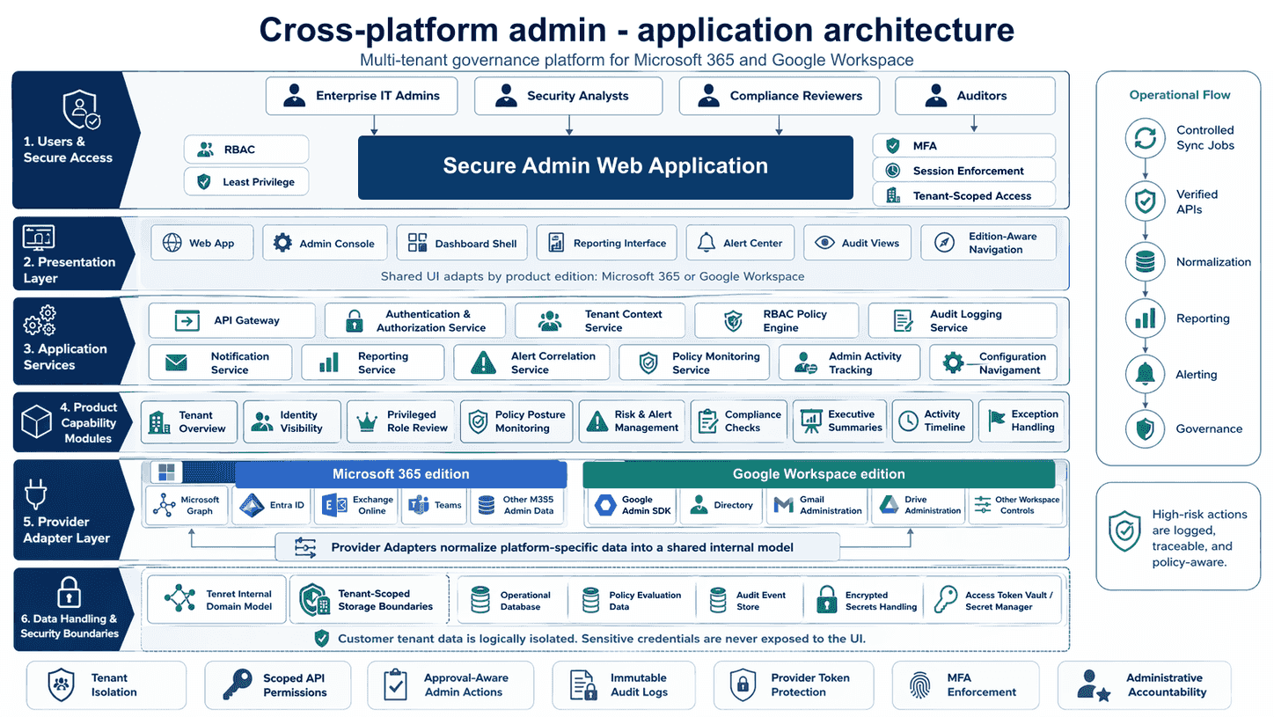The width and height of the screenshot is (1274, 717).
Task: Click the gear icon beside Admin Console
Action: tap(282, 243)
